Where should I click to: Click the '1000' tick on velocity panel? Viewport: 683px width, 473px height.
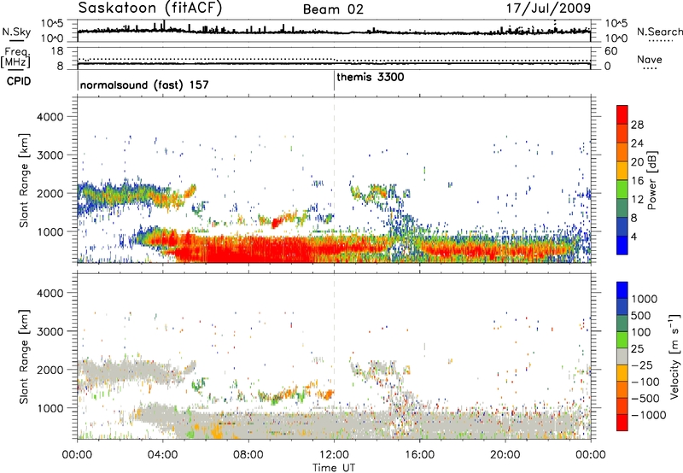tap(50, 408)
